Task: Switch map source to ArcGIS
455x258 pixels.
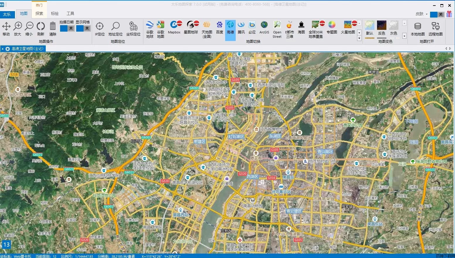Action: click(x=264, y=28)
